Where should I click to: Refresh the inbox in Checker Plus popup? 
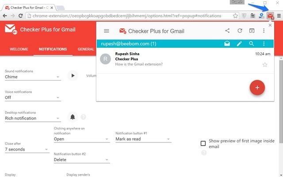pyautogui.click(x=240, y=31)
